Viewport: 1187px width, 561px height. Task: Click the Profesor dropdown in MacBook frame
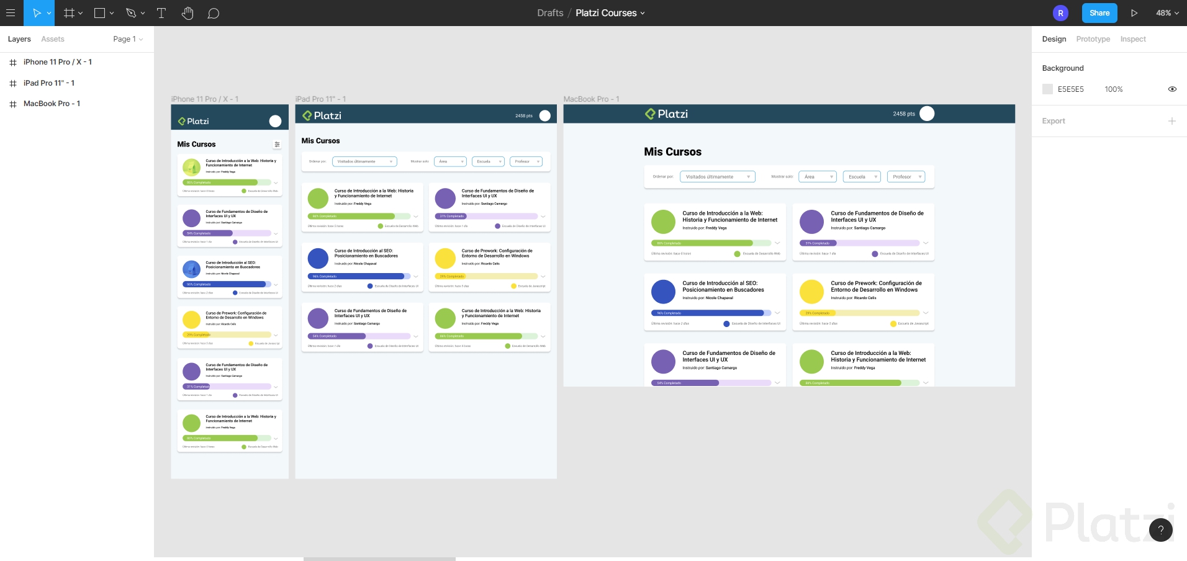pyautogui.click(x=906, y=177)
